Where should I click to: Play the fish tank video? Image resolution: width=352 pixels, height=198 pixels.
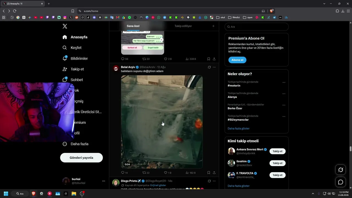pyautogui.click(x=162, y=122)
